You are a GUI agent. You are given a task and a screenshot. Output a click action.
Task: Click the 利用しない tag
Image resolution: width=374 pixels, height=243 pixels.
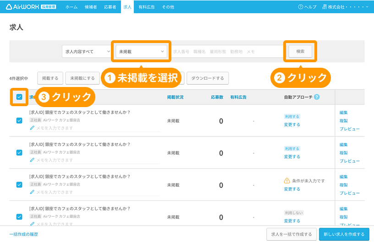(294, 213)
